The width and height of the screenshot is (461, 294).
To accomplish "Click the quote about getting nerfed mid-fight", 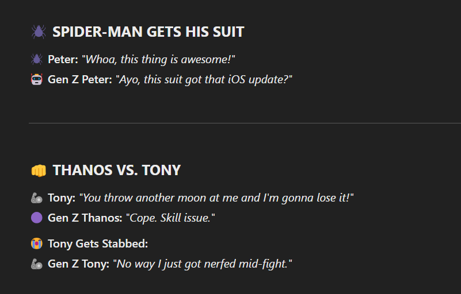I will pos(203,264).
